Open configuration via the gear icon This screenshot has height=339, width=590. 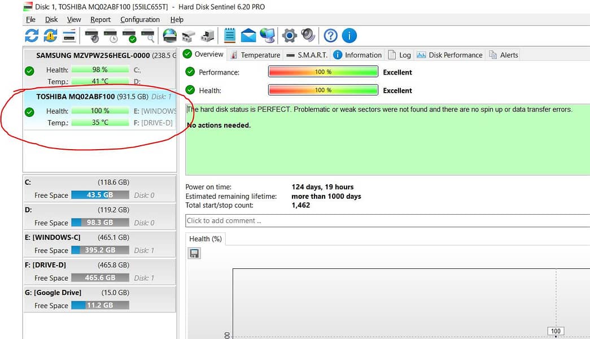point(290,36)
